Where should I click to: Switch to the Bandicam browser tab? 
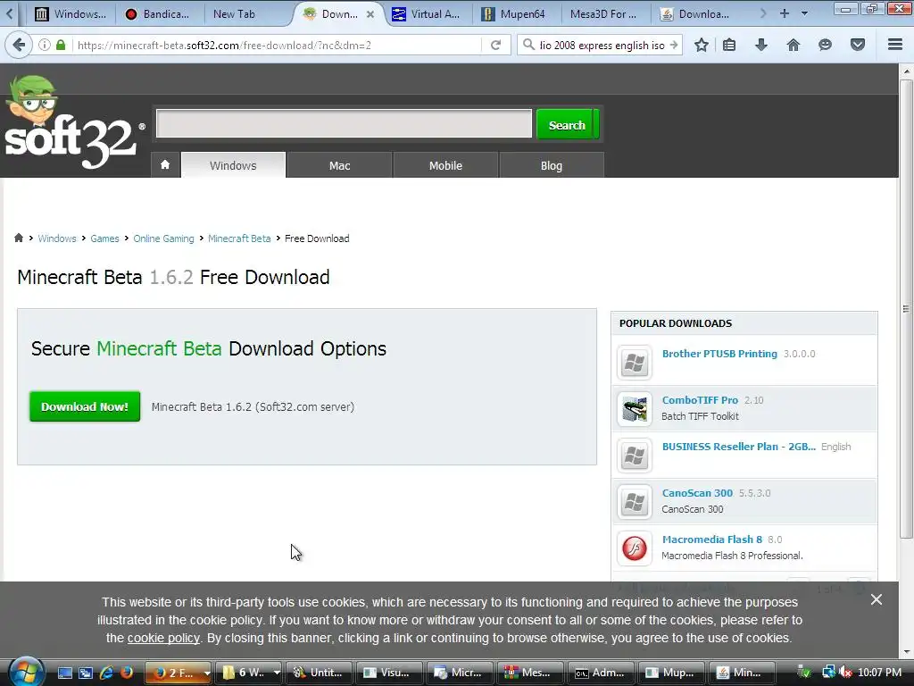tap(159, 14)
